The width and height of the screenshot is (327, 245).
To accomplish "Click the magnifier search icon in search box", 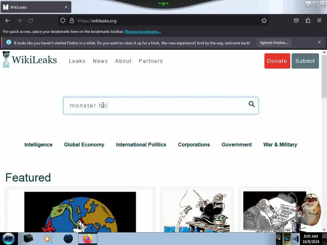I will [252, 104].
